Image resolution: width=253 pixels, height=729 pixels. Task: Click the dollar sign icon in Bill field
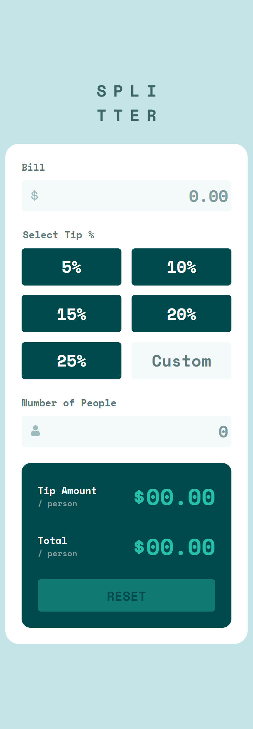(x=35, y=196)
